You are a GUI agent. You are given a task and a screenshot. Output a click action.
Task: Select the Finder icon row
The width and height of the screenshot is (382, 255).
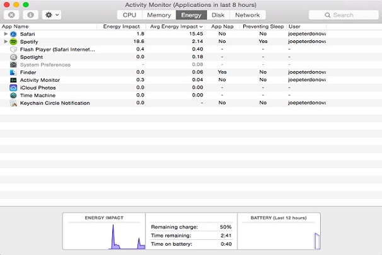point(14,72)
